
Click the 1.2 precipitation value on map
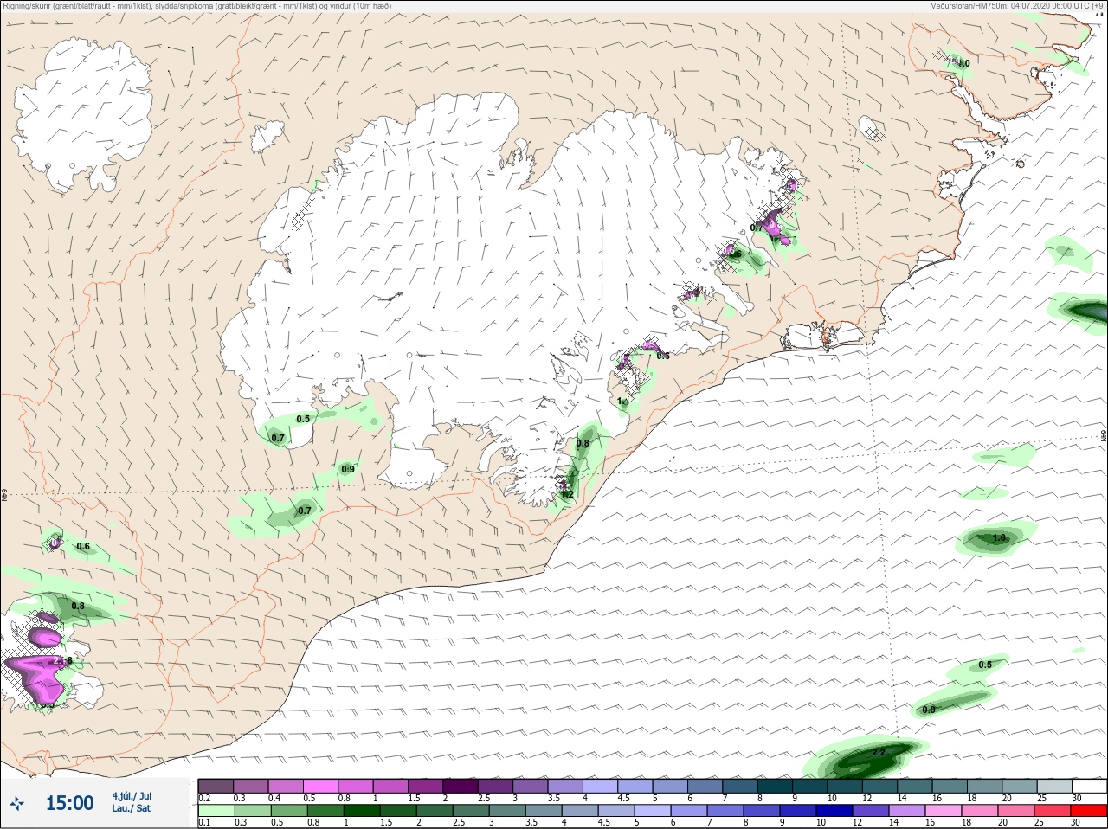tap(567, 495)
